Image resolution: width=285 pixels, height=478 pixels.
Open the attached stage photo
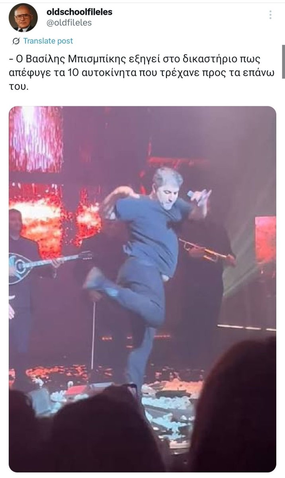[142, 289]
